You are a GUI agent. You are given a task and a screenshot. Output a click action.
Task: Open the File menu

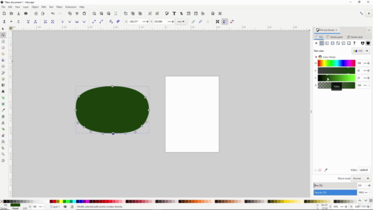[x=3, y=7]
